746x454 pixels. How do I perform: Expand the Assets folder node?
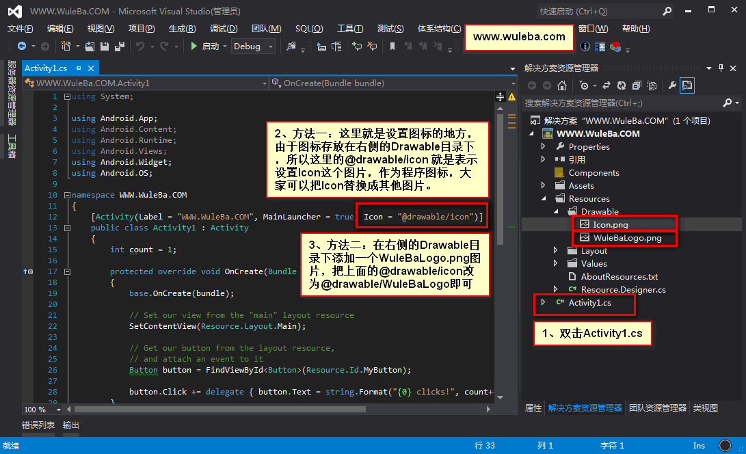[x=544, y=185]
